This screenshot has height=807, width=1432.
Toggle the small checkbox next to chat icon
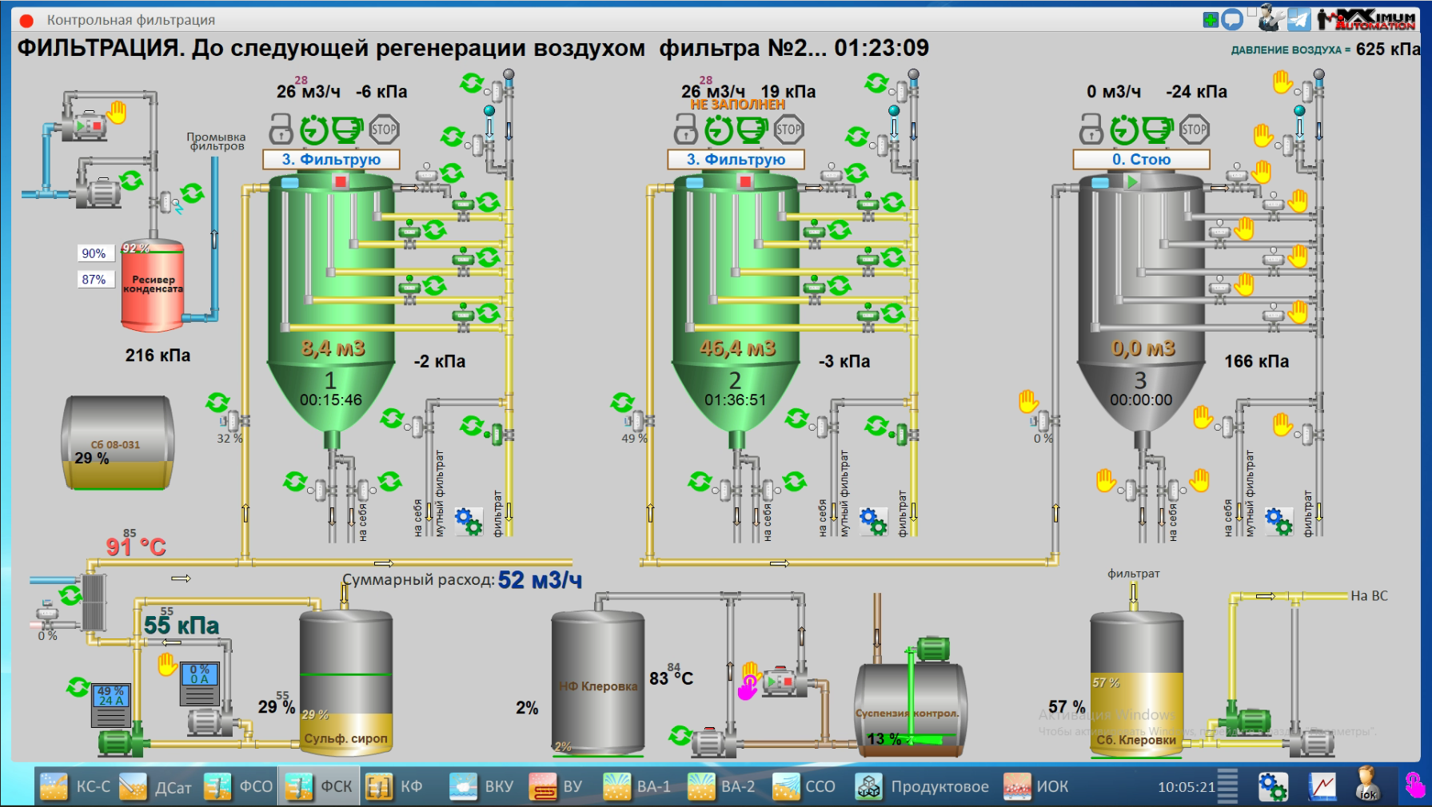[1251, 12]
